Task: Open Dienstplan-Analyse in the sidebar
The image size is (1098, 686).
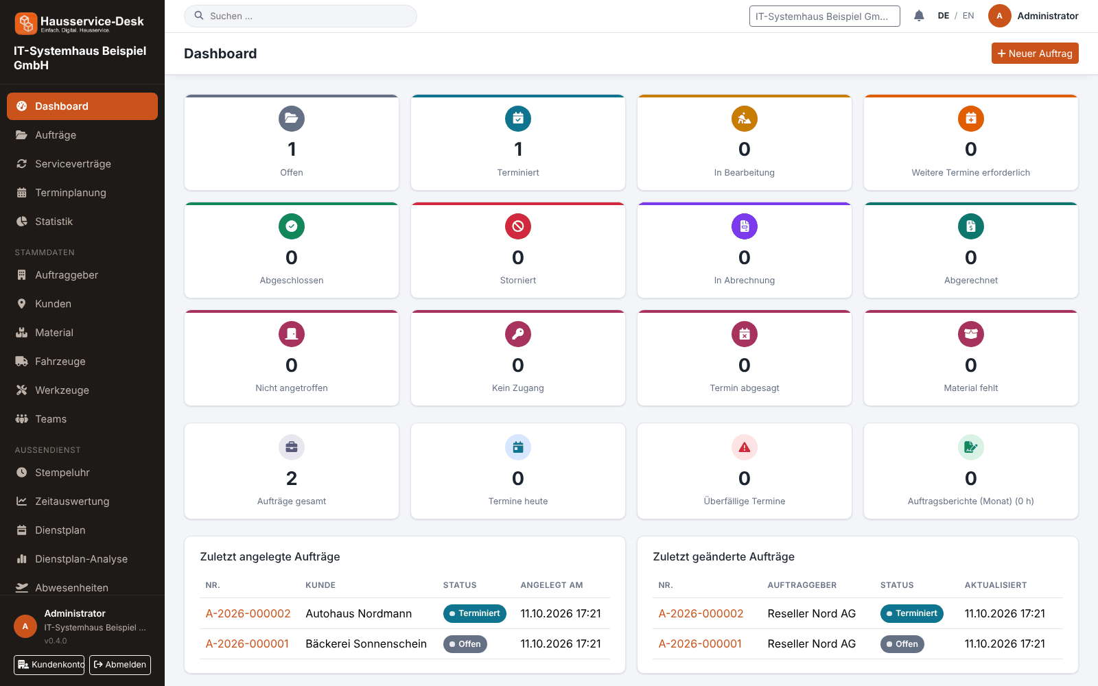Action: click(82, 559)
